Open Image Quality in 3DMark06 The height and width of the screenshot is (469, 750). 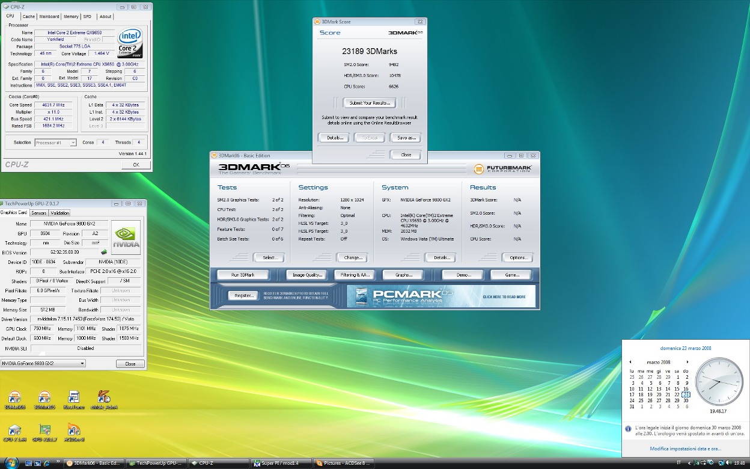(x=308, y=275)
